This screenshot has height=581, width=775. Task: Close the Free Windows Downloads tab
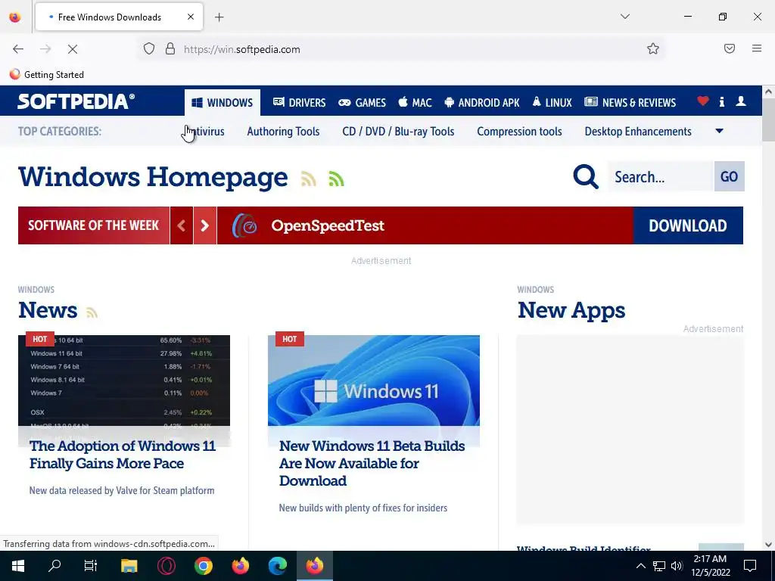point(191,17)
